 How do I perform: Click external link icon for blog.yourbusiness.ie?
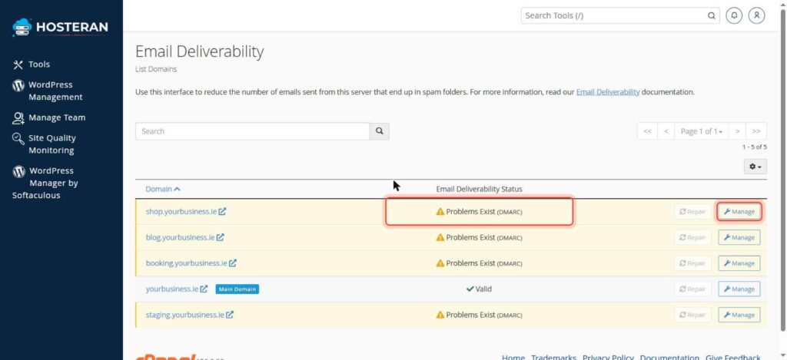pos(220,237)
